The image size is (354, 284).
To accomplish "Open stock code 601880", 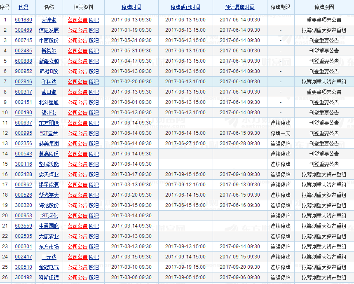I will click(23, 20).
